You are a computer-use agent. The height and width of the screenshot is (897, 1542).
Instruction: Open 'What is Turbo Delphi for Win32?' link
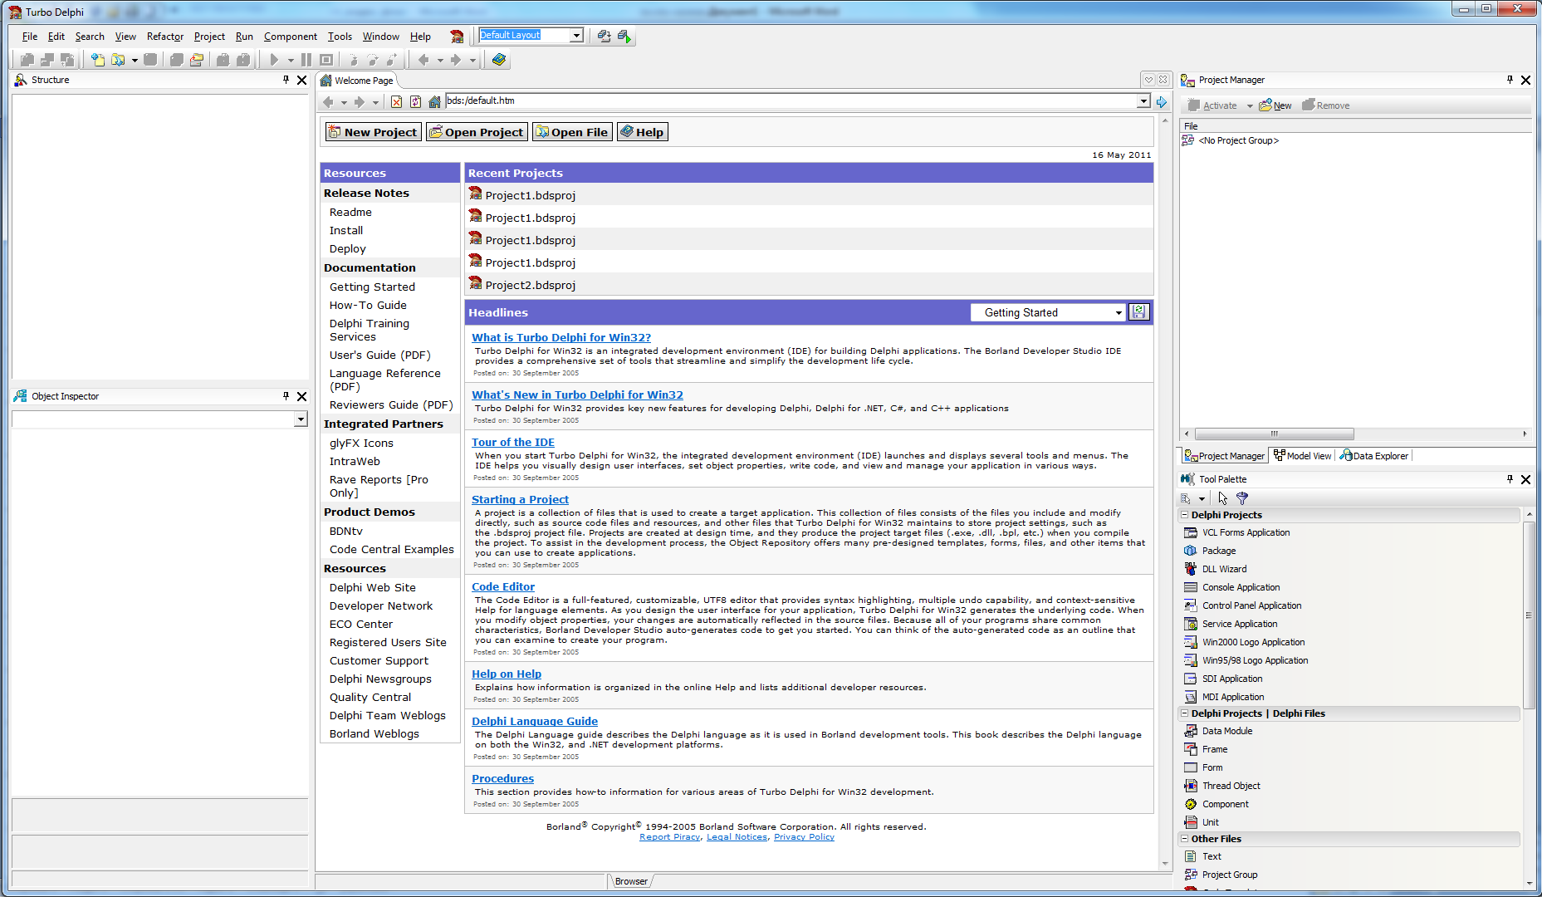point(561,337)
